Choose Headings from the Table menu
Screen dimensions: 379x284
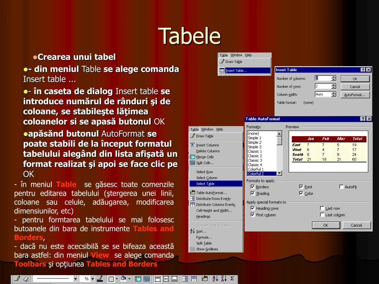(216, 216)
